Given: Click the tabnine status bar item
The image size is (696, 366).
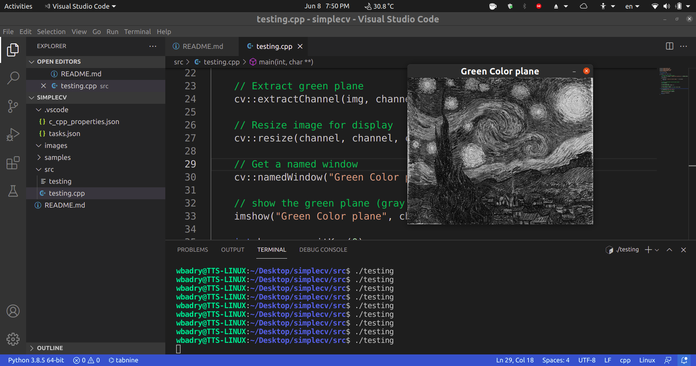Looking at the screenshot, I should click(124, 360).
